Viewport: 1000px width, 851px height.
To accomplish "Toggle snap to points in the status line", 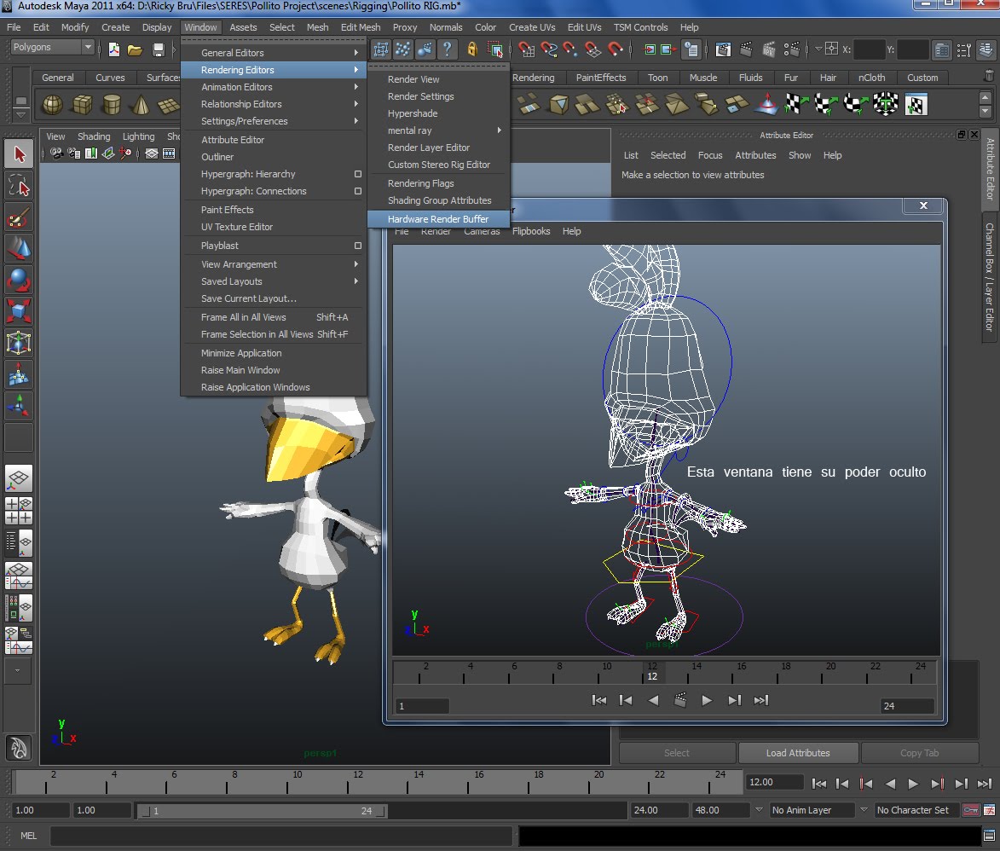I will 569,49.
